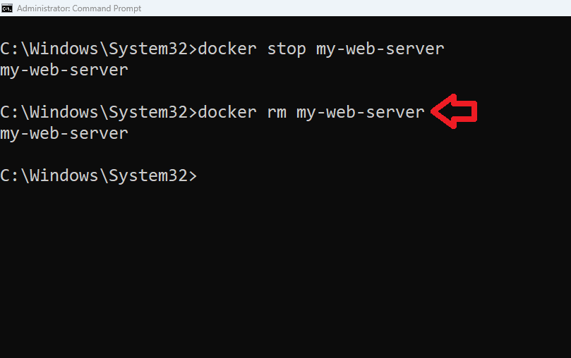571x358 pixels.
Task: Click the second C:\Windows\System32> prompt path
Action: [98, 112]
